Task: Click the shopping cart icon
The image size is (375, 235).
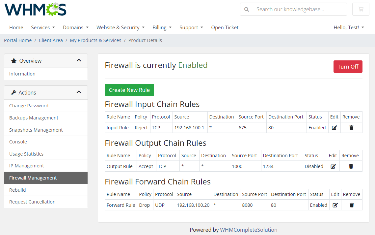Action: 361,9
